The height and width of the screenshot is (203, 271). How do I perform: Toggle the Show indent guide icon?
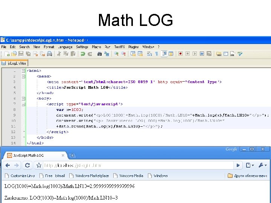164,54
